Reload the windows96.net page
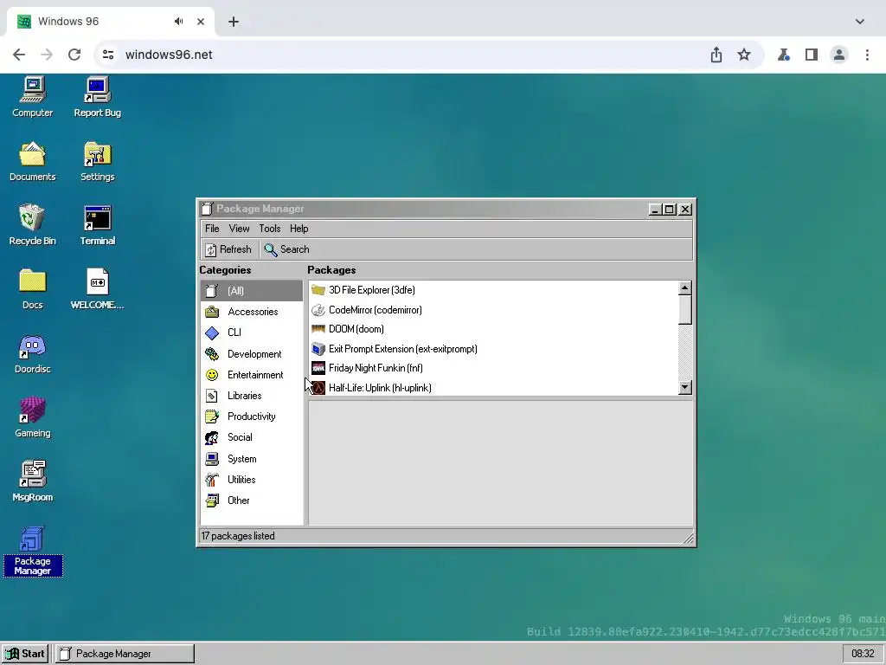886x665 pixels. pyautogui.click(x=74, y=55)
